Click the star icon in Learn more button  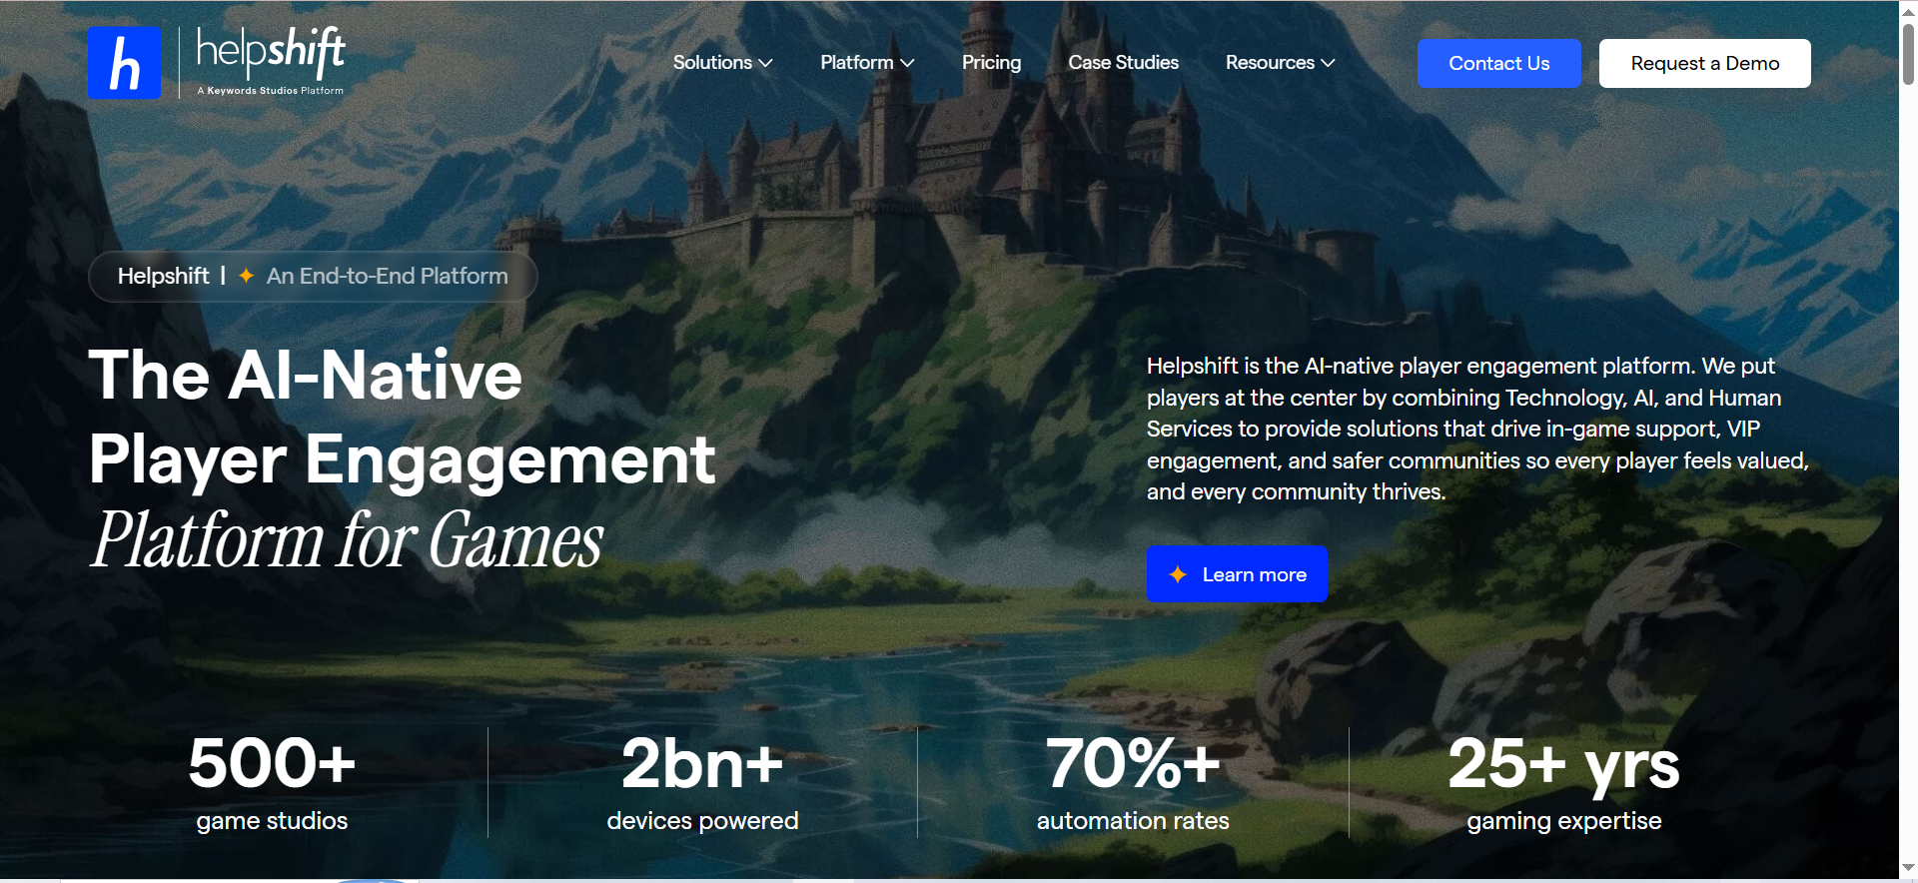point(1178,574)
